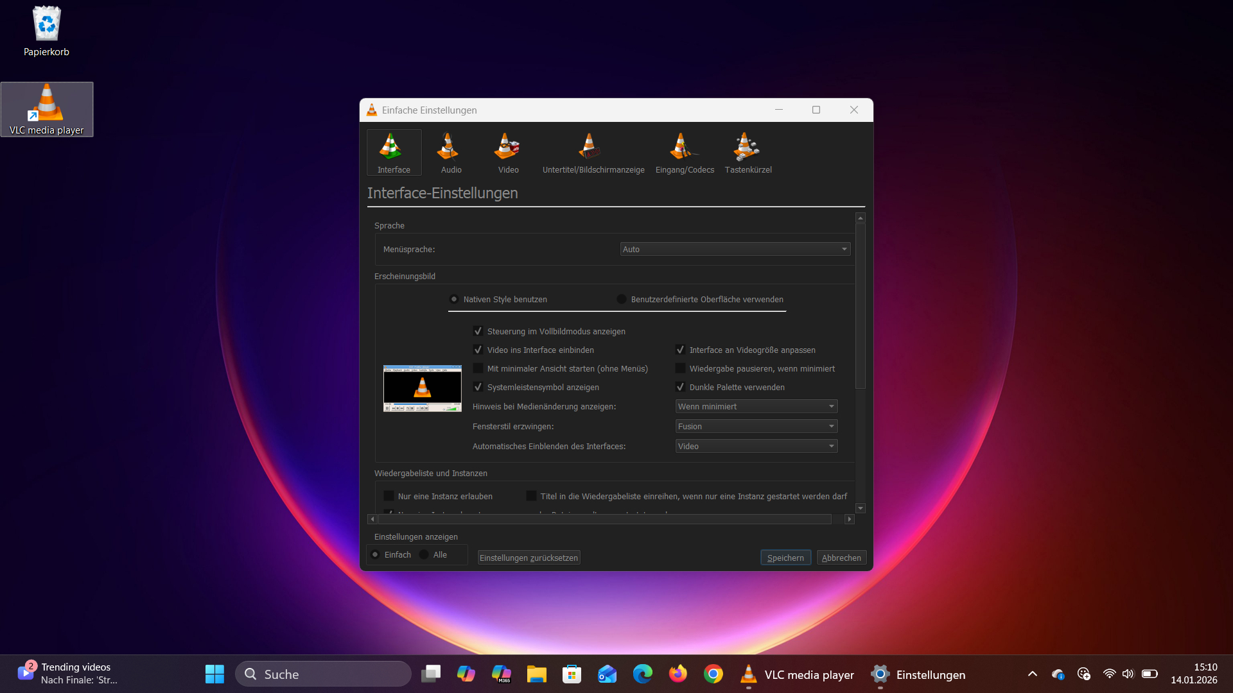This screenshot has height=693, width=1233.
Task: Open the Eingang/Codecs settings section
Action: tap(684, 152)
